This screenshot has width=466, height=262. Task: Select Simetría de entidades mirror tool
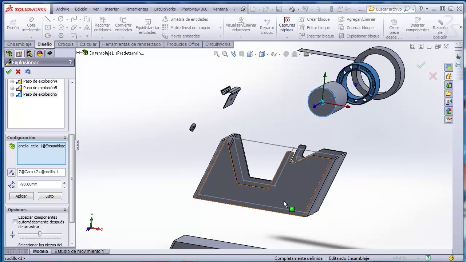pyautogui.click(x=185, y=19)
